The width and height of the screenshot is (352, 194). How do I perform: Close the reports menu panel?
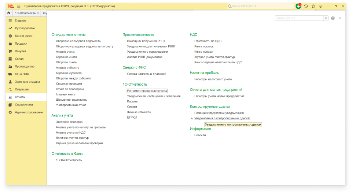340,18
